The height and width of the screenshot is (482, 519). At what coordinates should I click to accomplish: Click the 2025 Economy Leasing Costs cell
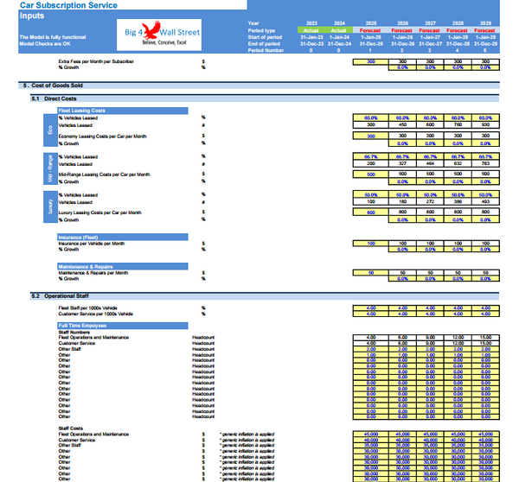[x=370, y=136]
